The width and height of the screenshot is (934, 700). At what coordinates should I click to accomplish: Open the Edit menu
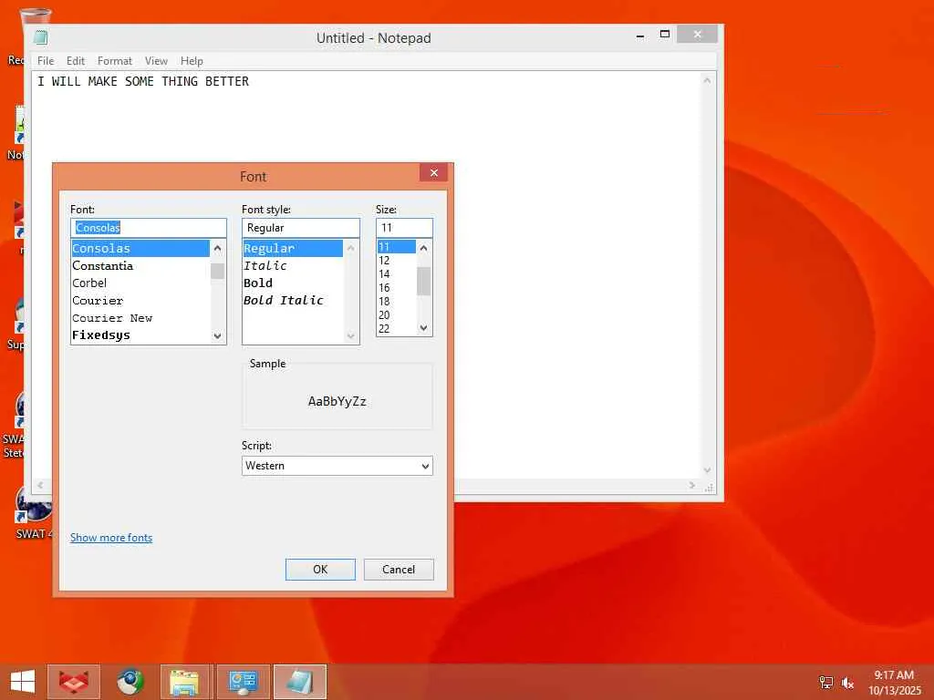76,61
